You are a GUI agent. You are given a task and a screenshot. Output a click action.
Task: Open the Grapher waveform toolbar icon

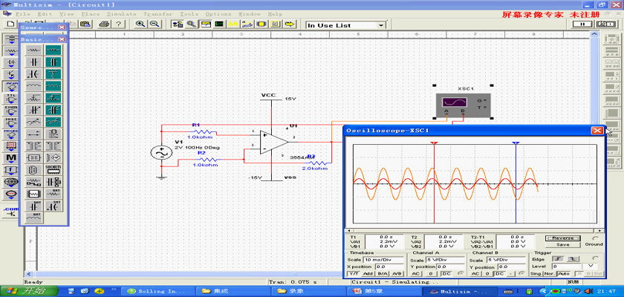click(x=233, y=24)
